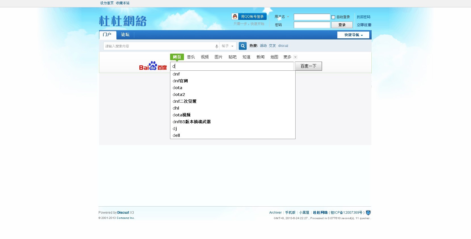Click the 收藏本站 link
Image resolution: width=471 pixels, height=239 pixels.
point(123,3)
